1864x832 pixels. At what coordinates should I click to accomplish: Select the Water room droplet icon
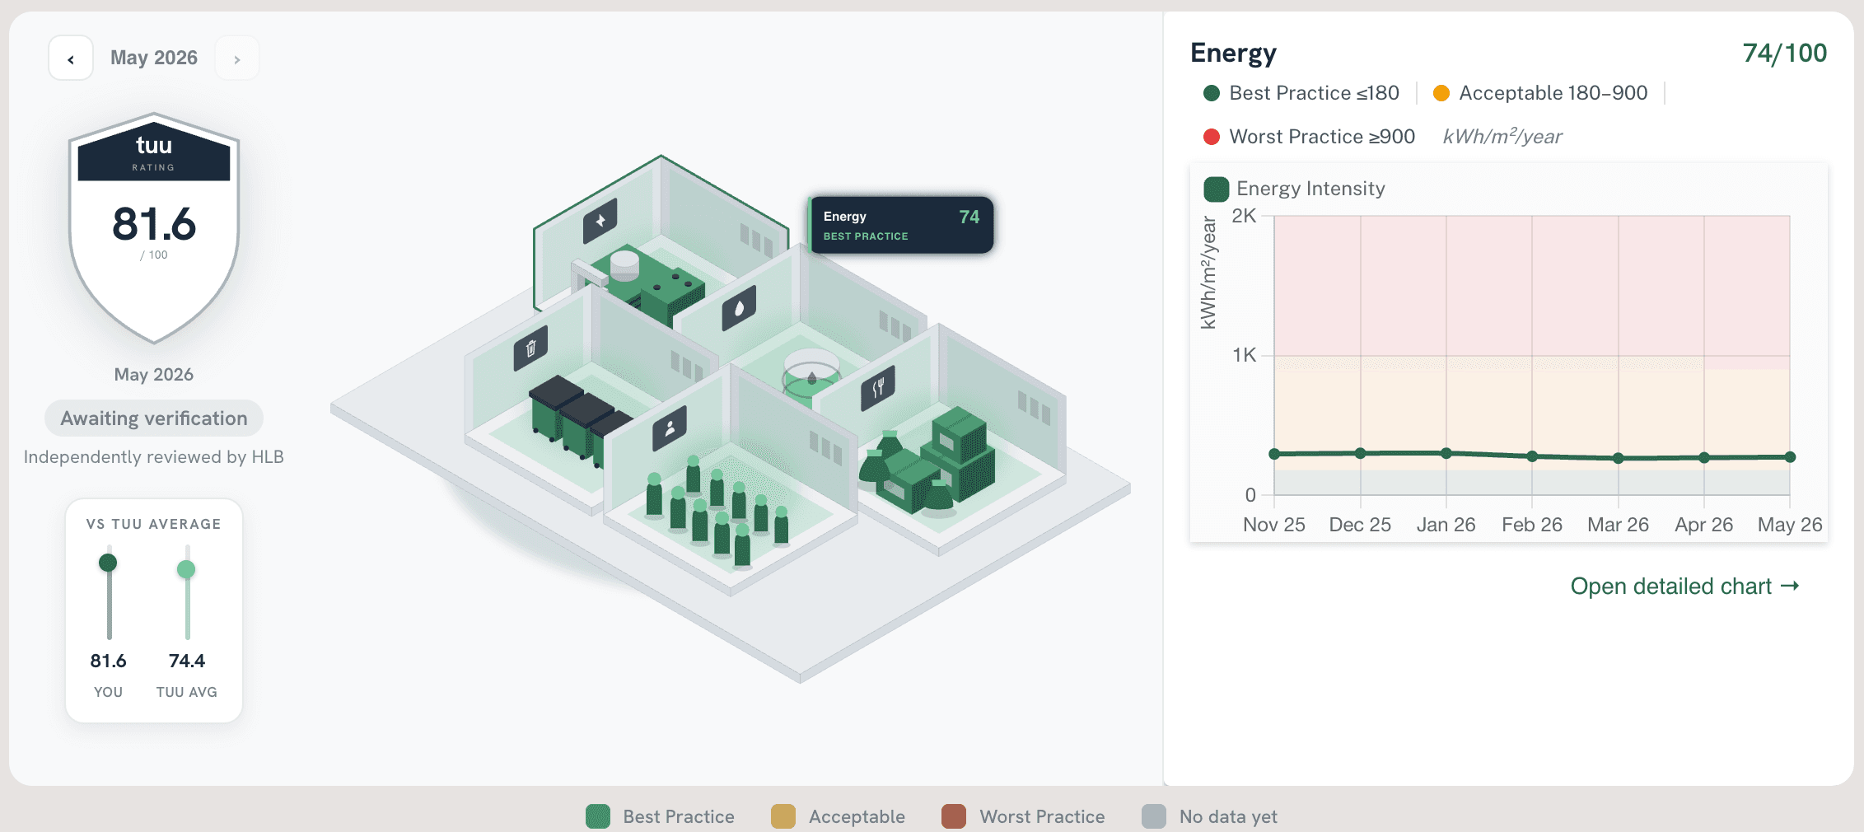pyautogui.click(x=739, y=308)
